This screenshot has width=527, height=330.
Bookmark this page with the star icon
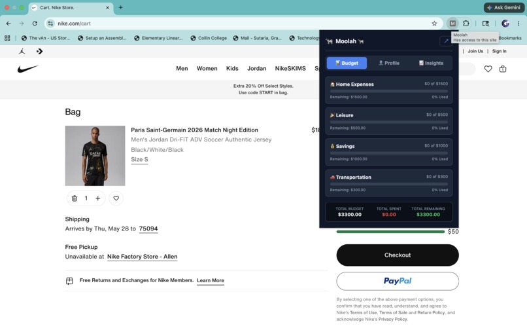[x=434, y=23]
